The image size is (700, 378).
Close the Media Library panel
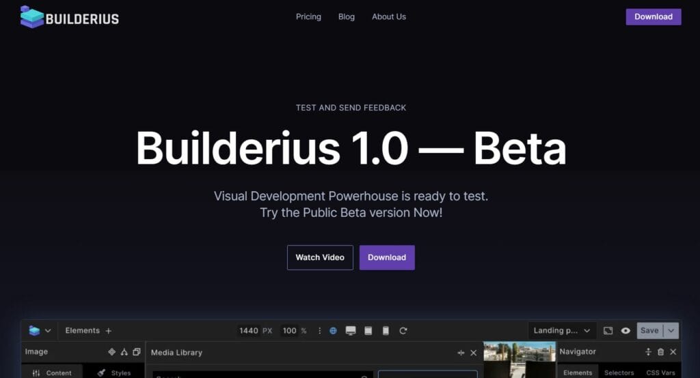[474, 353]
